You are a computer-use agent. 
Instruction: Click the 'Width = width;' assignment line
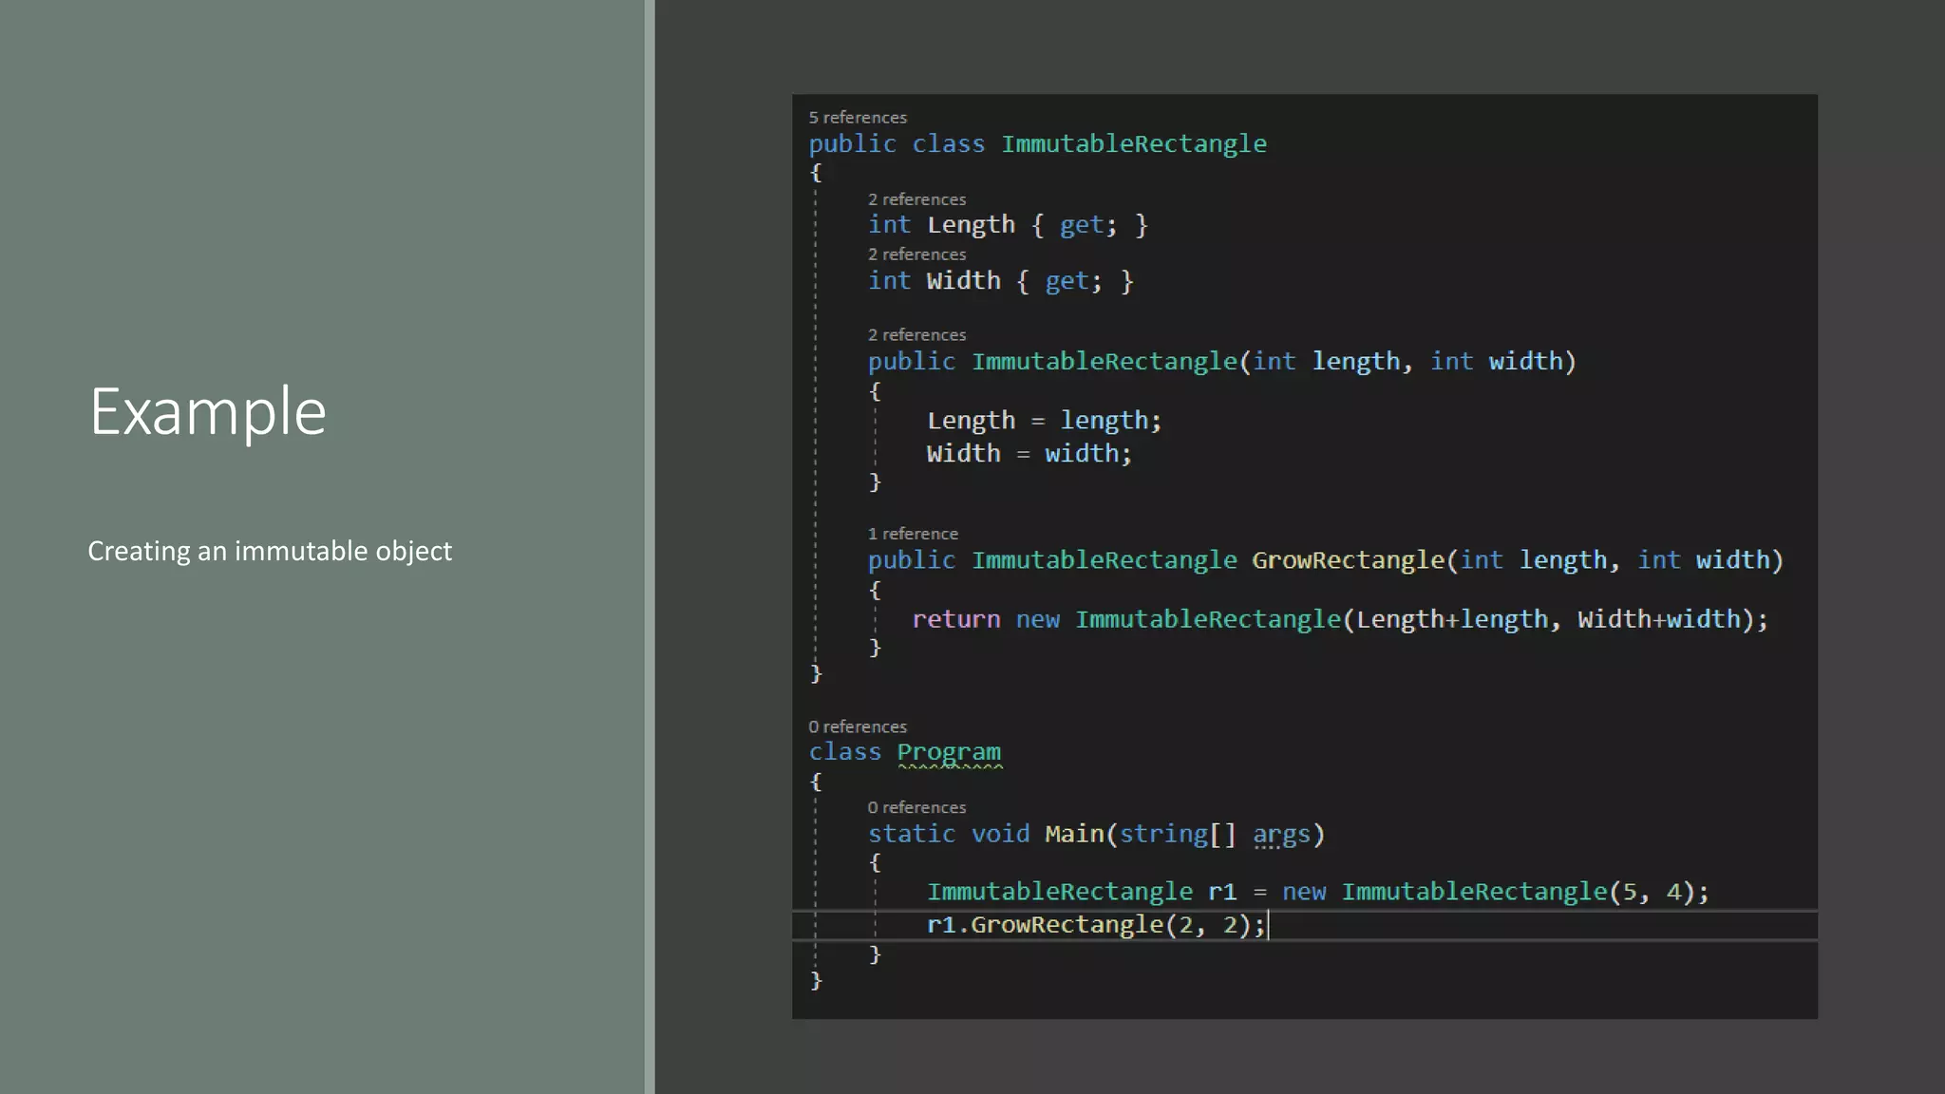(1029, 454)
